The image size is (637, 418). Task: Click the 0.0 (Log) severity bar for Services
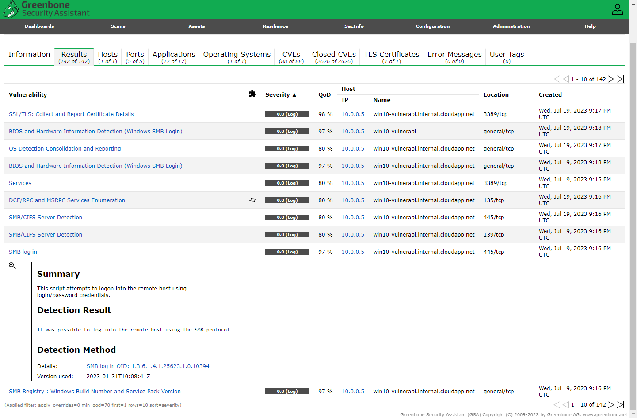point(287,183)
